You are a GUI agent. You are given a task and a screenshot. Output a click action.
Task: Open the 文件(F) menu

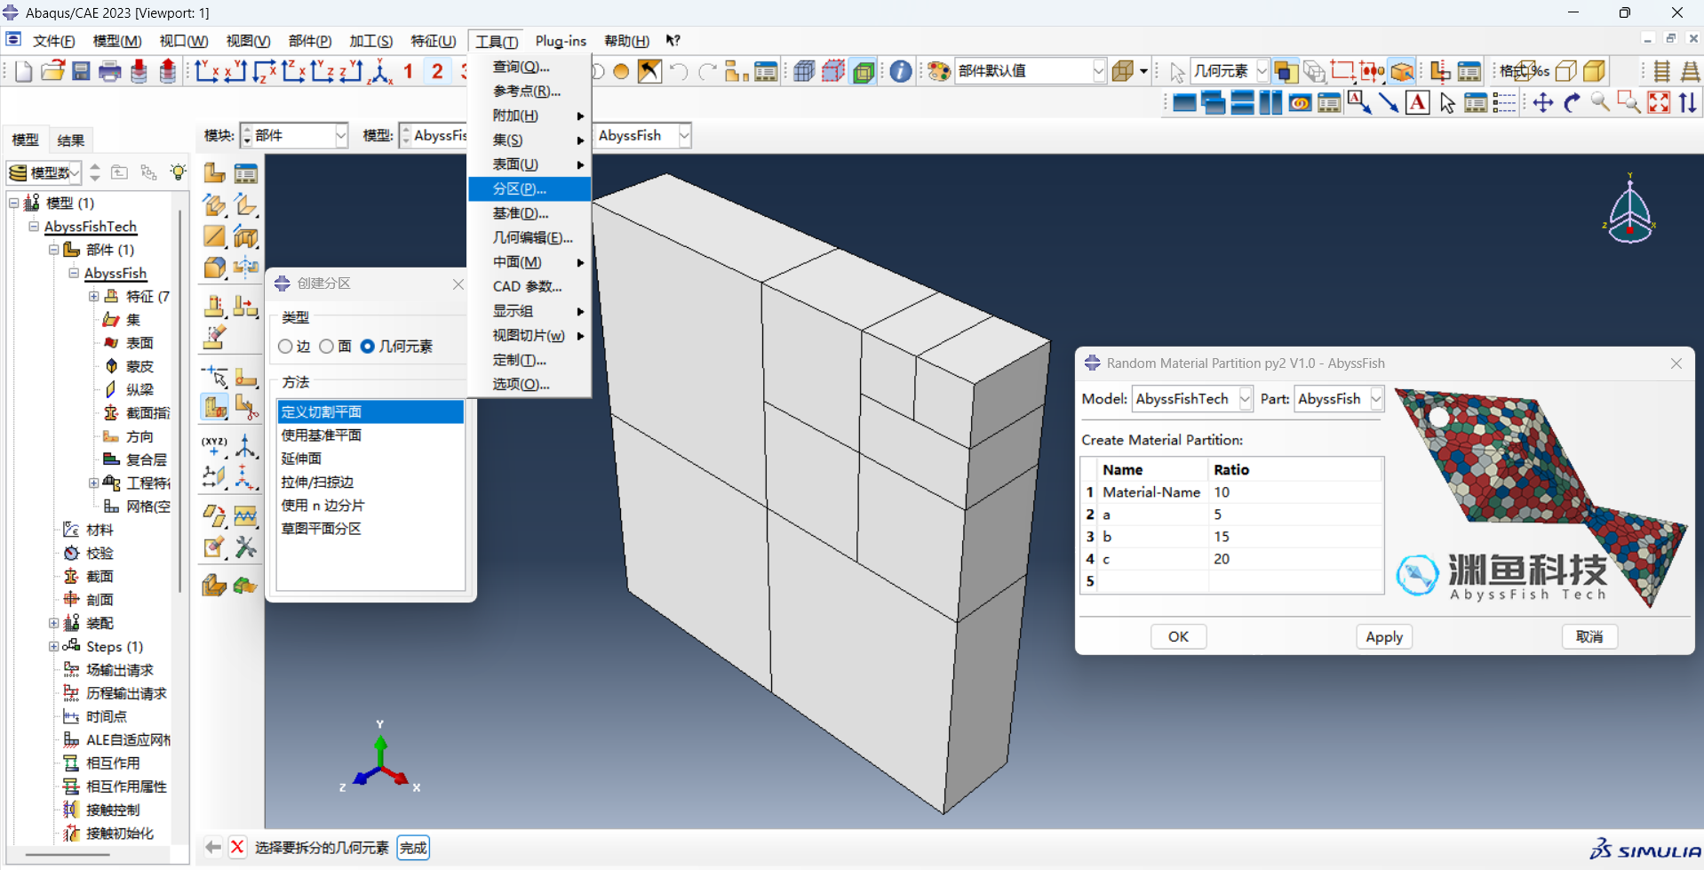54,41
